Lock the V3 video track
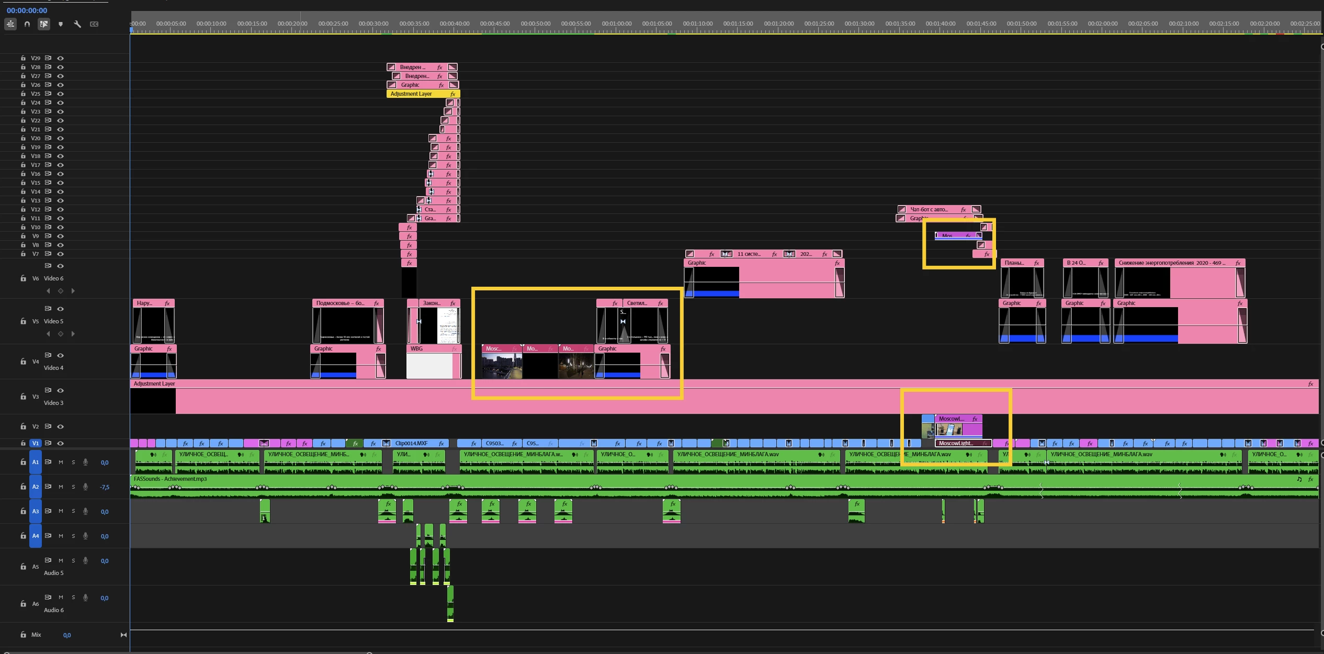Screen dimensions: 1324x654 pyautogui.click(x=23, y=397)
